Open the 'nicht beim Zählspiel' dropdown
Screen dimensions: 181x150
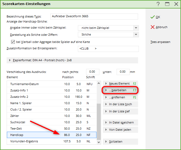(x=136, y=28)
